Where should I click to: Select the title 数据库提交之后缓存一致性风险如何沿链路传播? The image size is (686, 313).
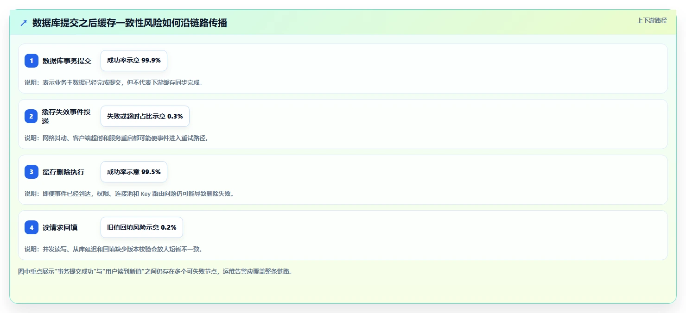[x=130, y=23]
